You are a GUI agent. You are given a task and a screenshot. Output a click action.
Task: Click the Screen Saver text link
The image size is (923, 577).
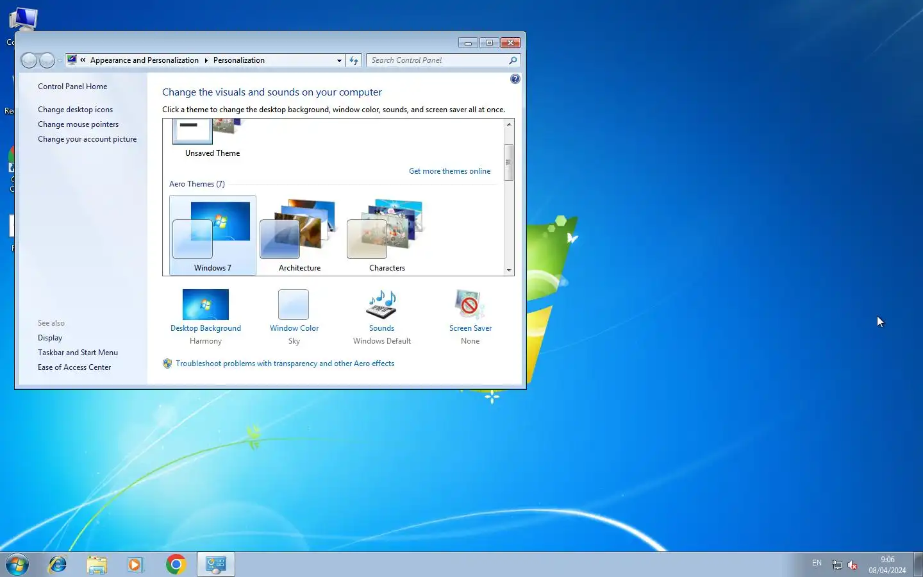[x=470, y=328]
